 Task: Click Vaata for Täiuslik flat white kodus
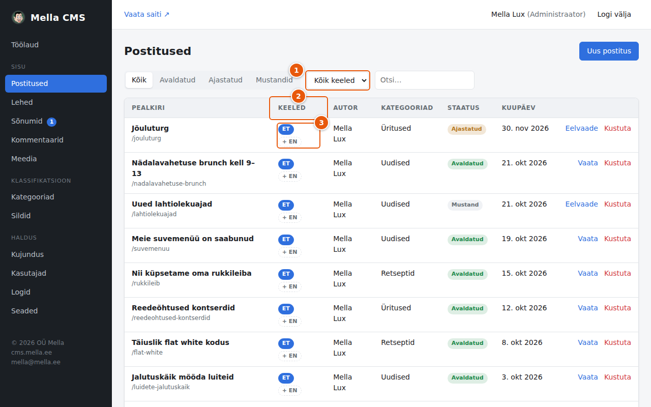coord(588,342)
